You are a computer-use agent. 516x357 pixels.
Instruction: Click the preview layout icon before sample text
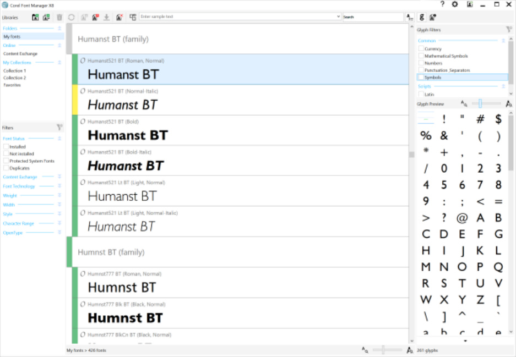[133, 17]
